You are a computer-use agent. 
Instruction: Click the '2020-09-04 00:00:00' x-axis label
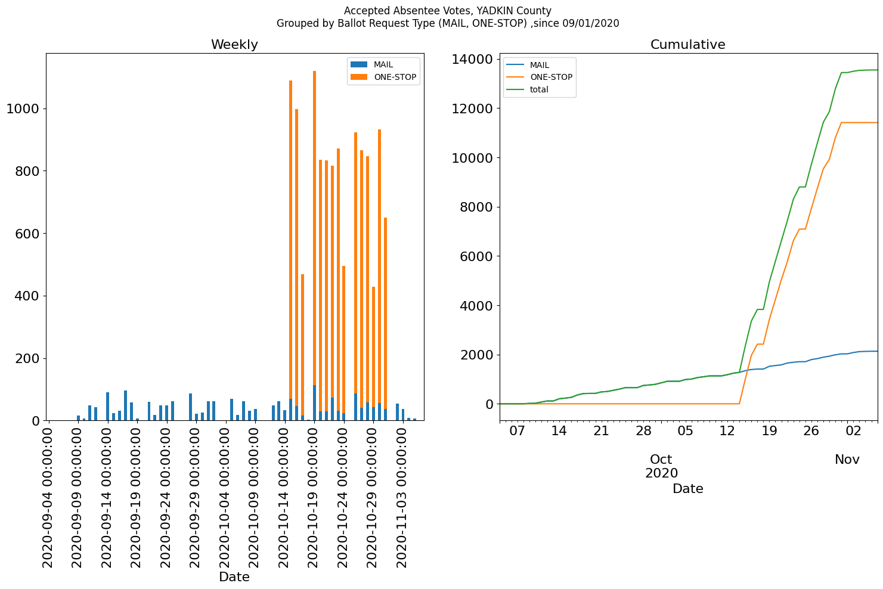pos(48,496)
